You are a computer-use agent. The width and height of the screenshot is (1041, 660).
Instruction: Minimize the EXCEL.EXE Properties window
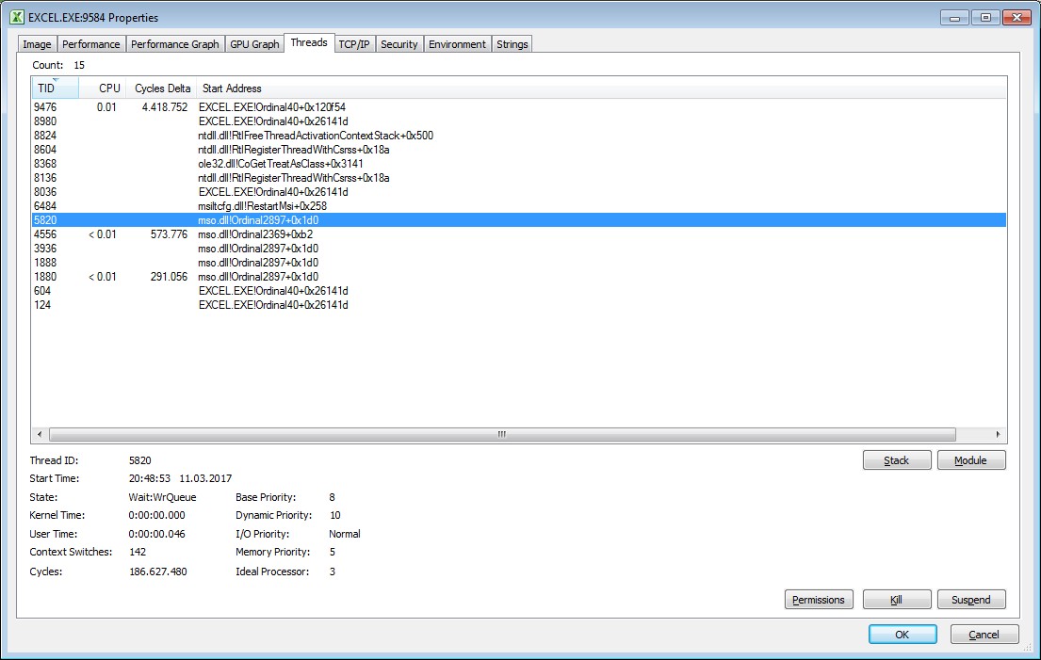point(954,18)
